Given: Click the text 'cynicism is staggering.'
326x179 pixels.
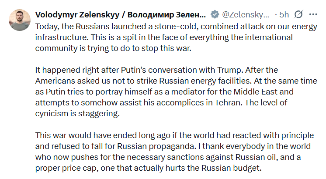Looking at the screenshot, I should coord(77,114).
